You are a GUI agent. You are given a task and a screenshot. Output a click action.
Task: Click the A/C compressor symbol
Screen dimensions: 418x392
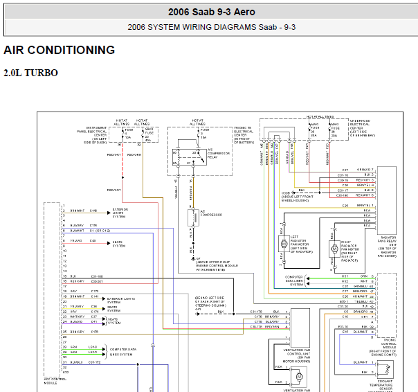(193, 217)
